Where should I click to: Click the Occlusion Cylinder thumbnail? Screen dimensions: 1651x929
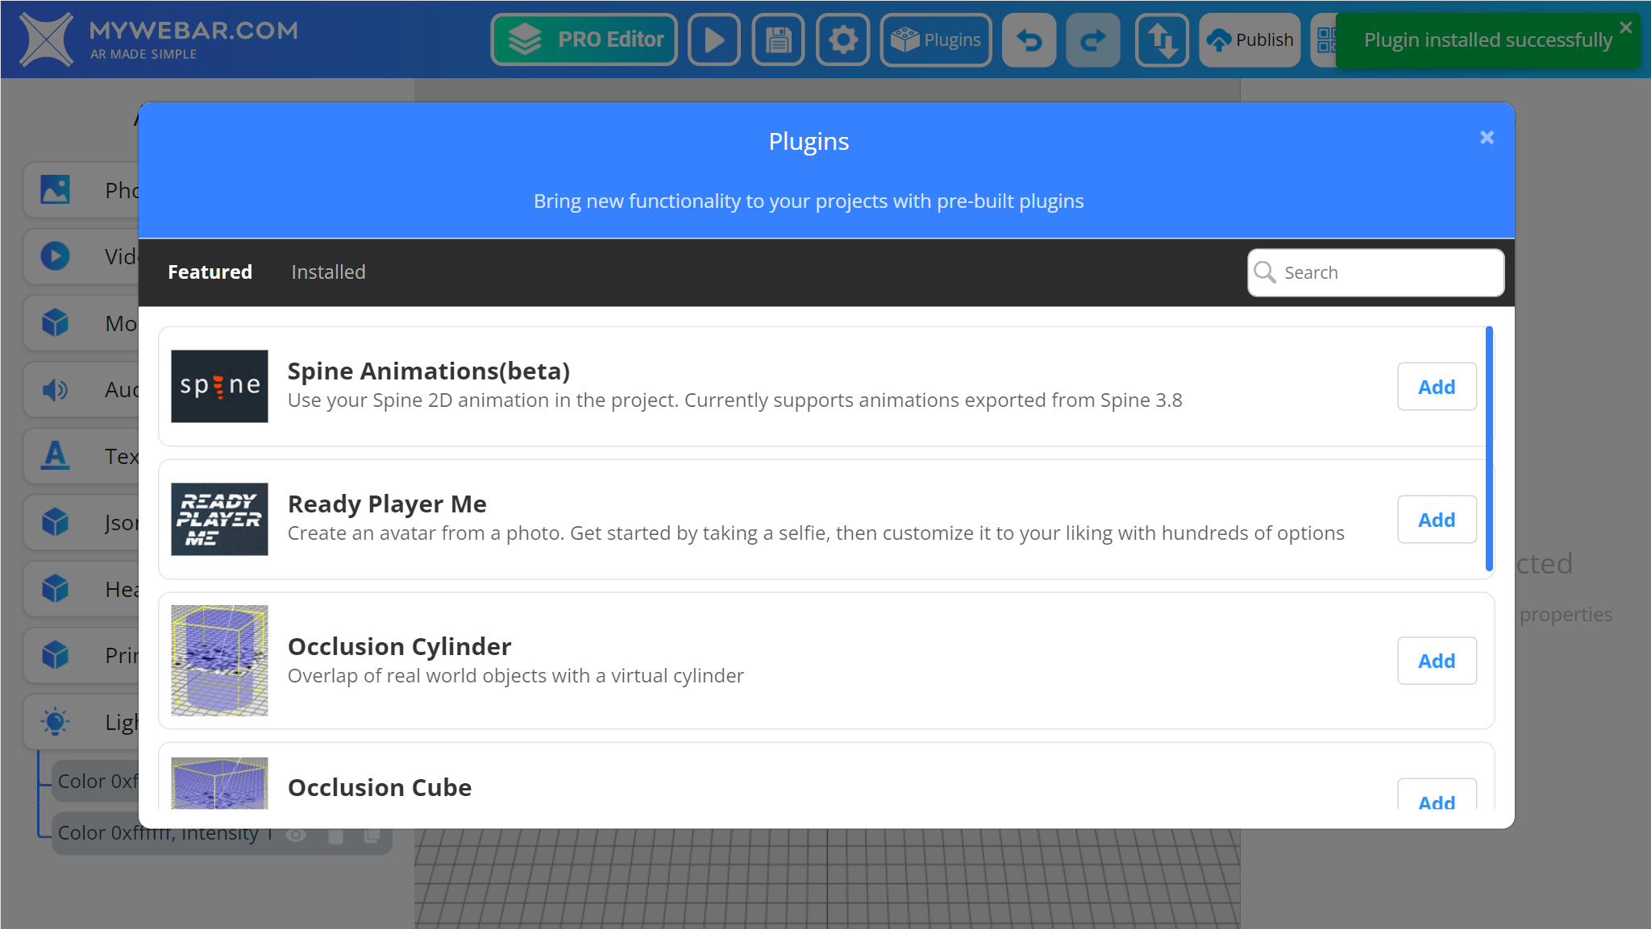219,661
